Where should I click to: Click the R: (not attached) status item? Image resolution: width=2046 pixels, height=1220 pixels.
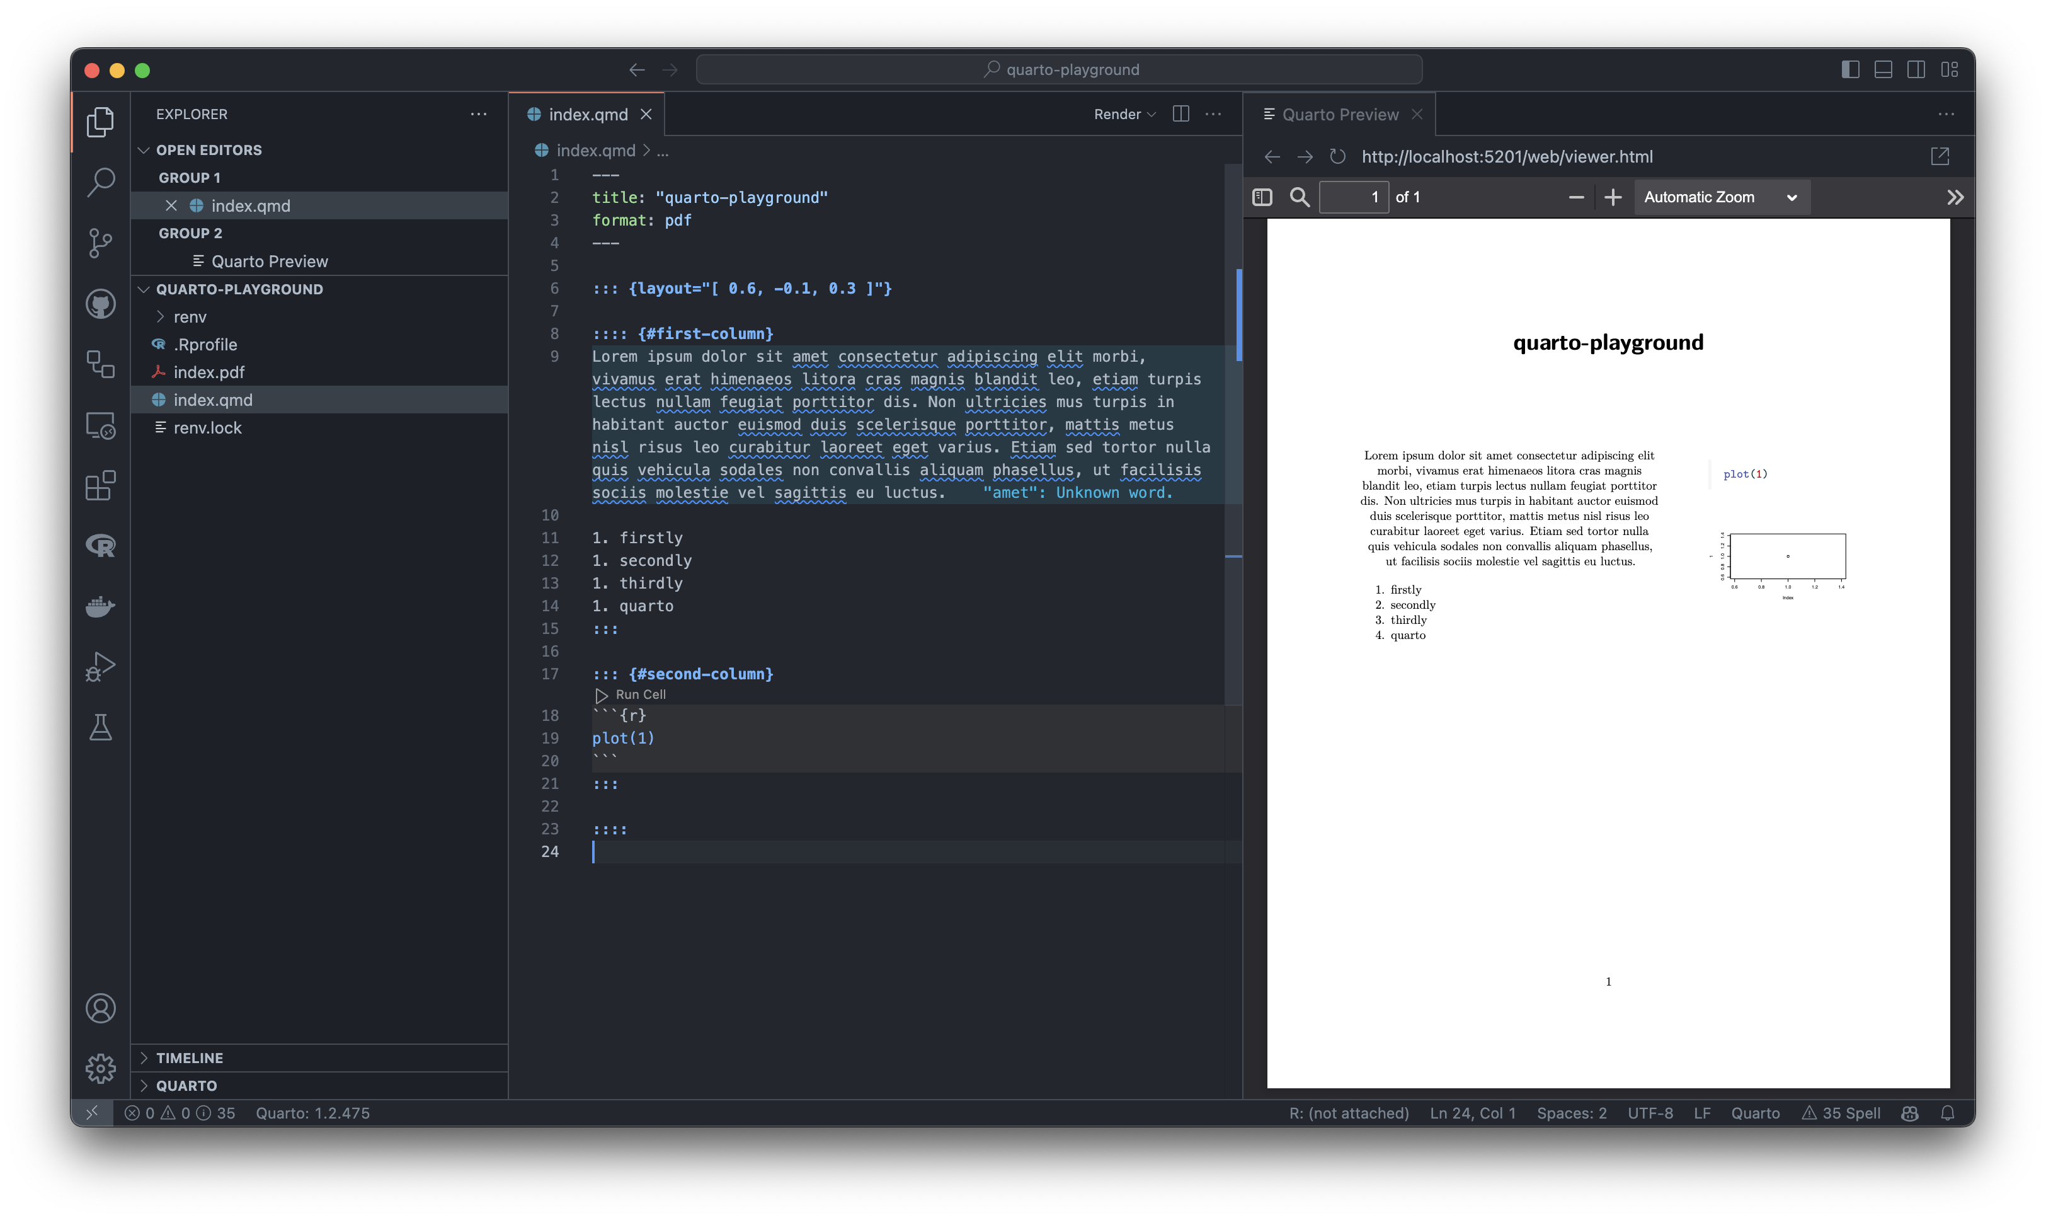tap(1349, 1113)
